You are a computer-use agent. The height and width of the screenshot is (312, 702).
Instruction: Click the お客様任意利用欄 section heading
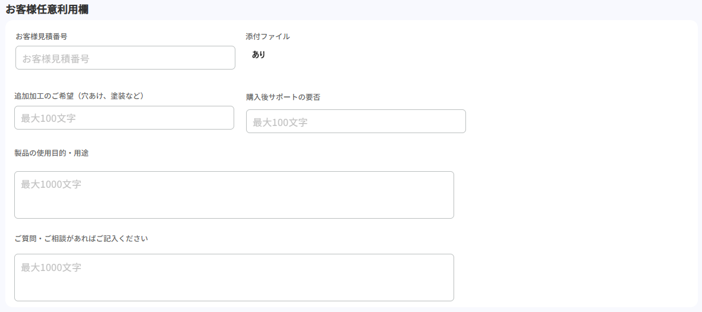(47, 9)
